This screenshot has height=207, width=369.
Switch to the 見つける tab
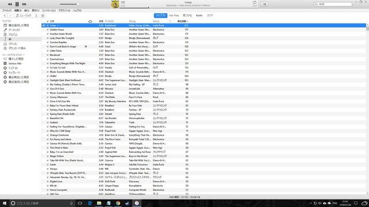click(187, 16)
